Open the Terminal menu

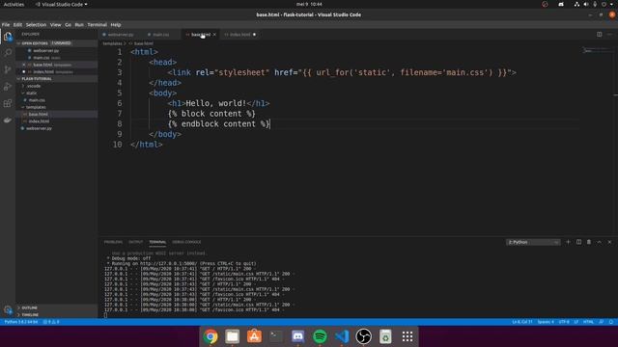click(x=97, y=24)
